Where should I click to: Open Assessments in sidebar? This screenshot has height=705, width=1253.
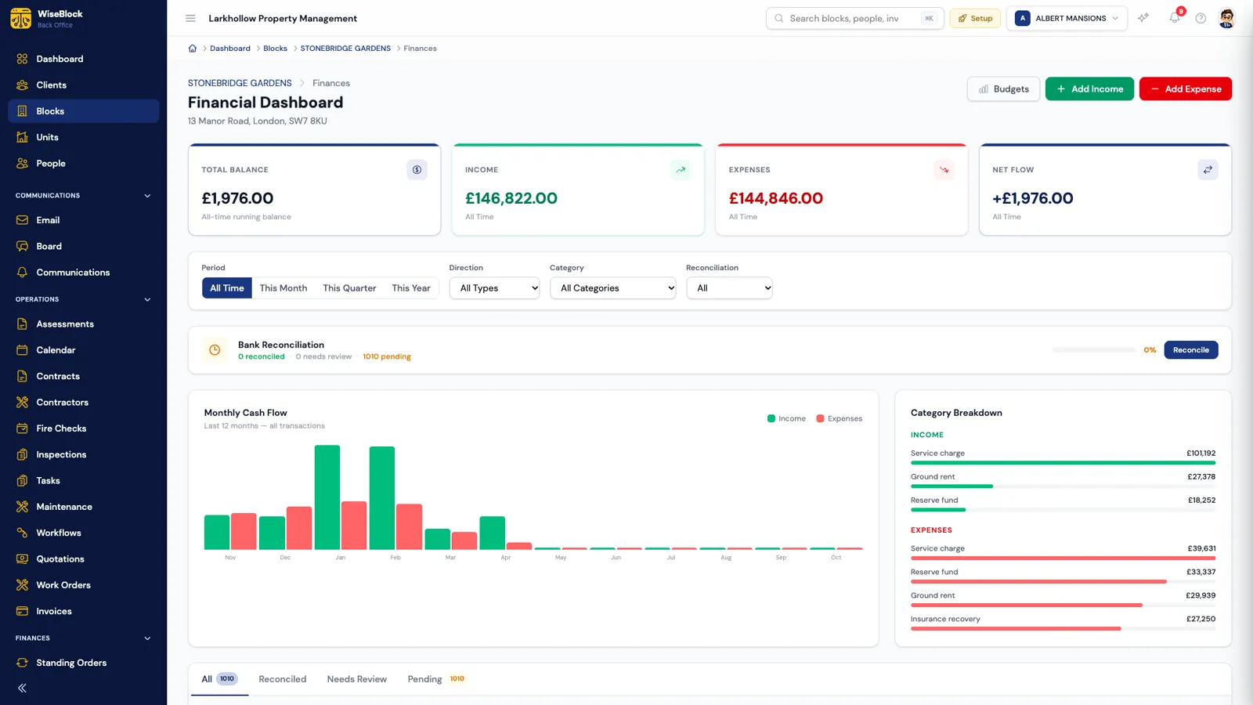point(83,324)
